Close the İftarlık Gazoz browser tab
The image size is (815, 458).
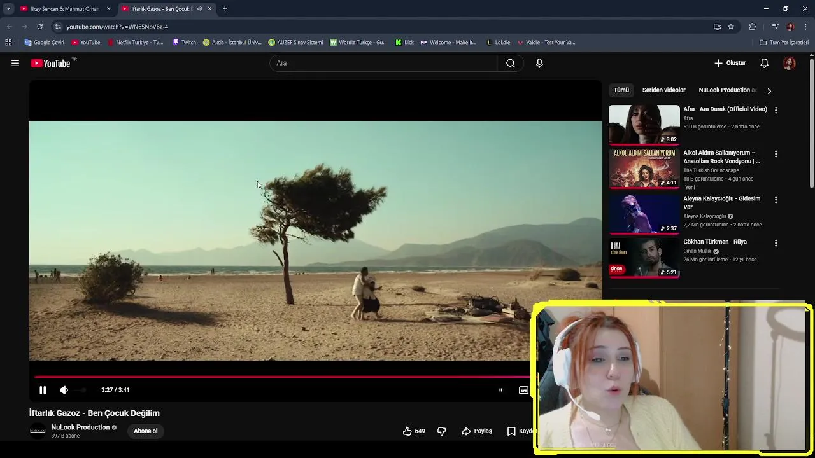point(209,9)
